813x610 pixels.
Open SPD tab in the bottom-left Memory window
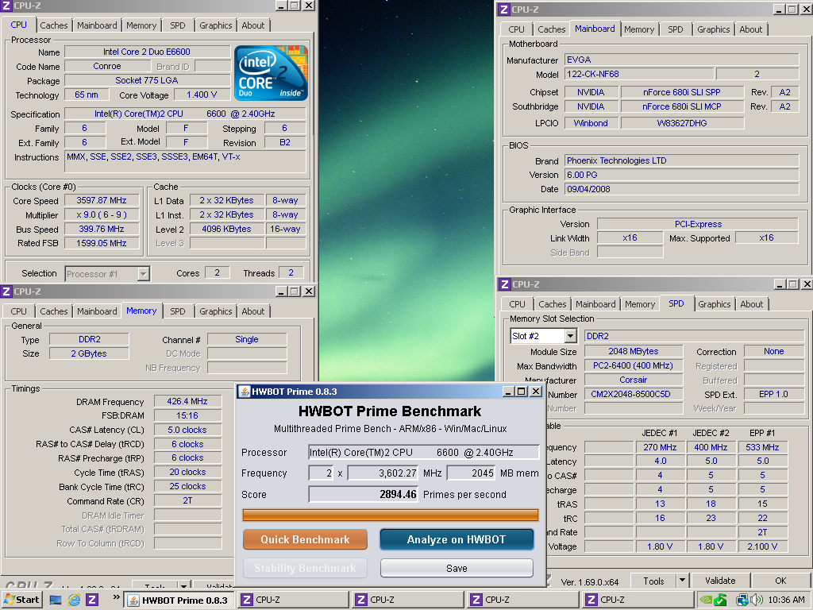point(177,311)
